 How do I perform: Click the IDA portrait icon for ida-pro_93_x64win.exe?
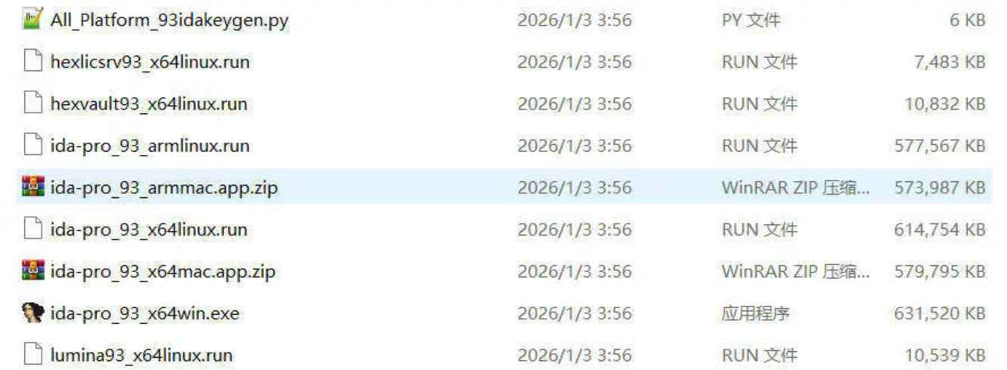pyautogui.click(x=33, y=313)
